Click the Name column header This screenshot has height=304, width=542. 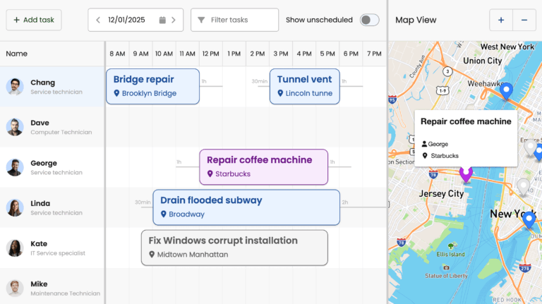coord(17,54)
